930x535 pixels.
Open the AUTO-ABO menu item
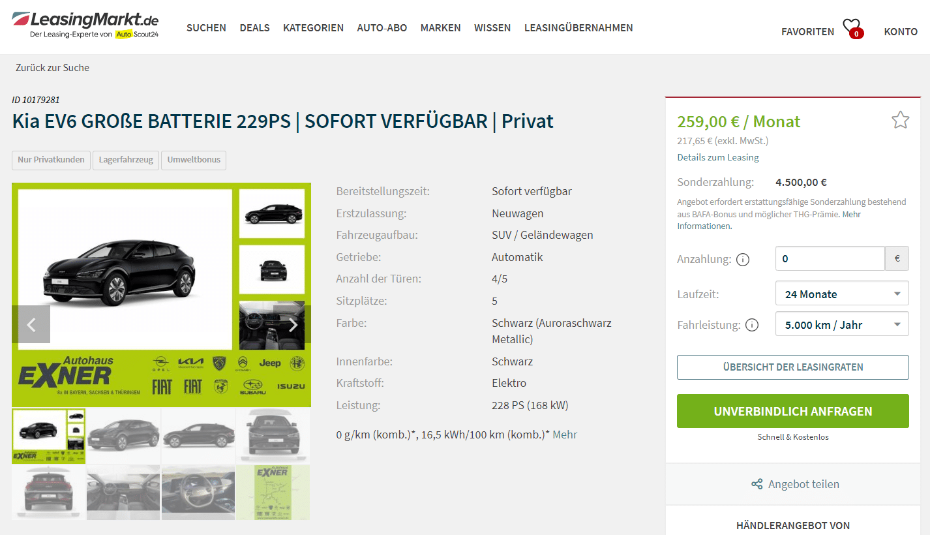[x=382, y=27]
